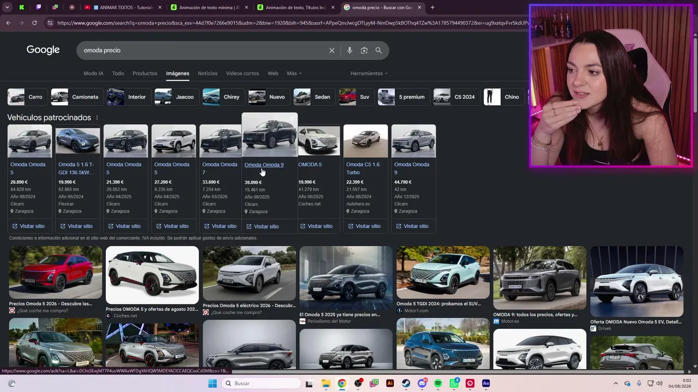Open WhatsApp from the taskbar
The width and height of the screenshot is (698, 392).
pyautogui.click(x=454, y=383)
